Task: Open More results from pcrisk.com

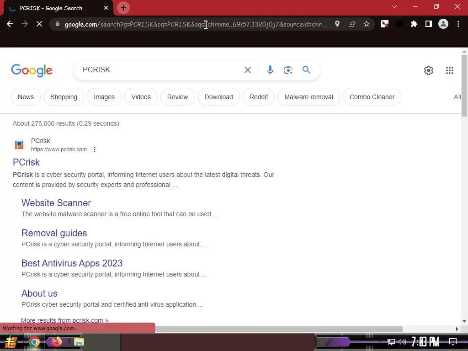Action: (x=64, y=320)
